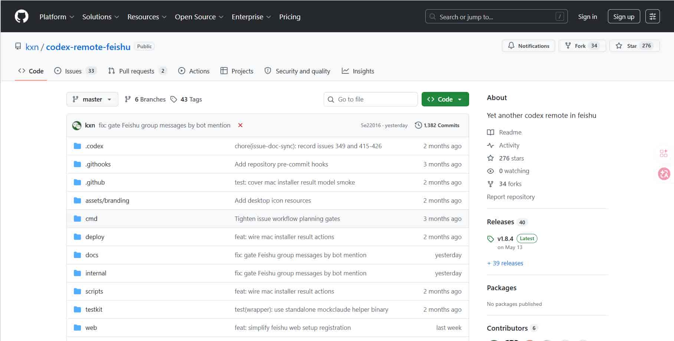
Task: Open the Projects tab
Action: pos(237,71)
